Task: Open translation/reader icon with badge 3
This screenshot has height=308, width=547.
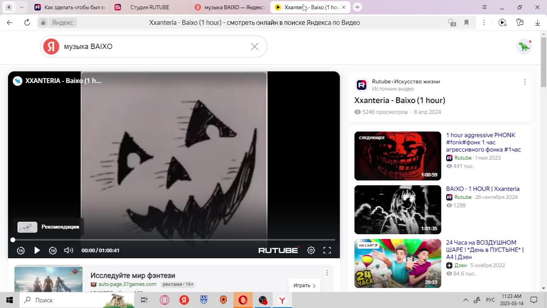Action: tap(452, 22)
